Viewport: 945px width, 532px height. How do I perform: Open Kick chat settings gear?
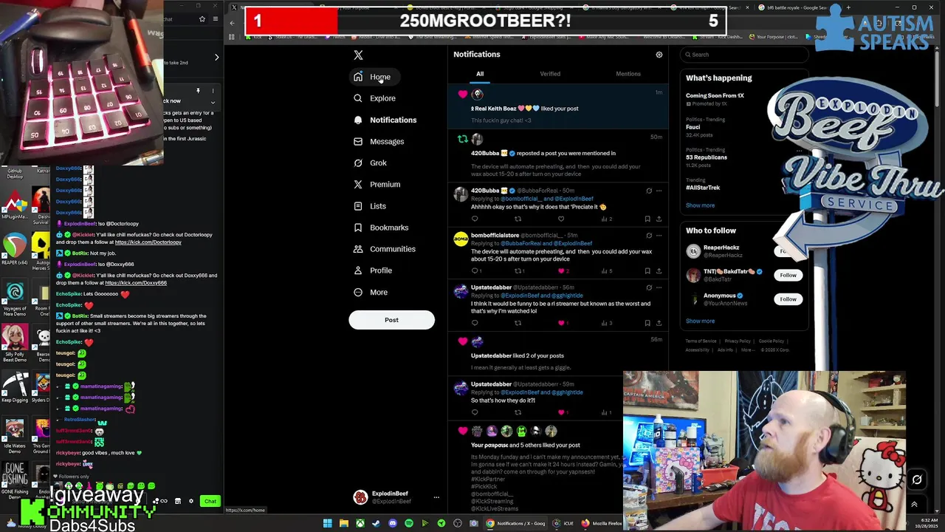[191, 502]
